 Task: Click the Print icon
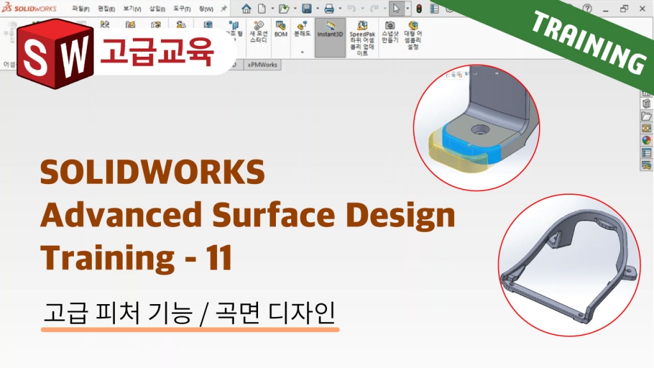(x=329, y=8)
